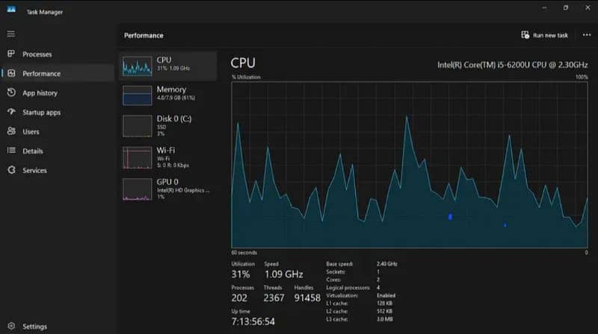This screenshot has height=334, width=598.
Task: Click the CPU utilization graph area
Action: coord(409,164)
